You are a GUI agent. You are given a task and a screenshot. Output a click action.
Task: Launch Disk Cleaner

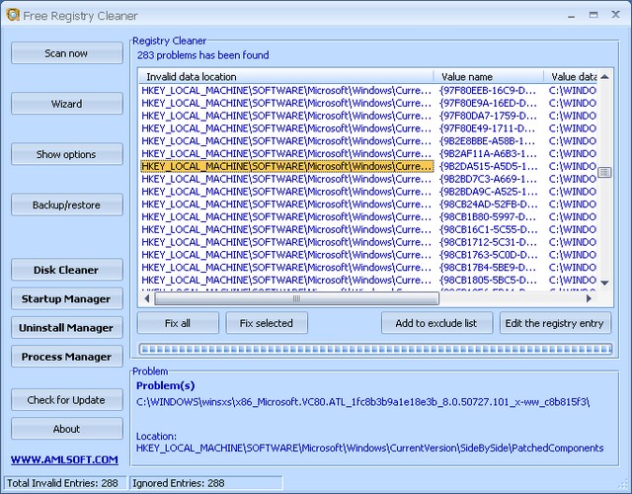point(67,270)
